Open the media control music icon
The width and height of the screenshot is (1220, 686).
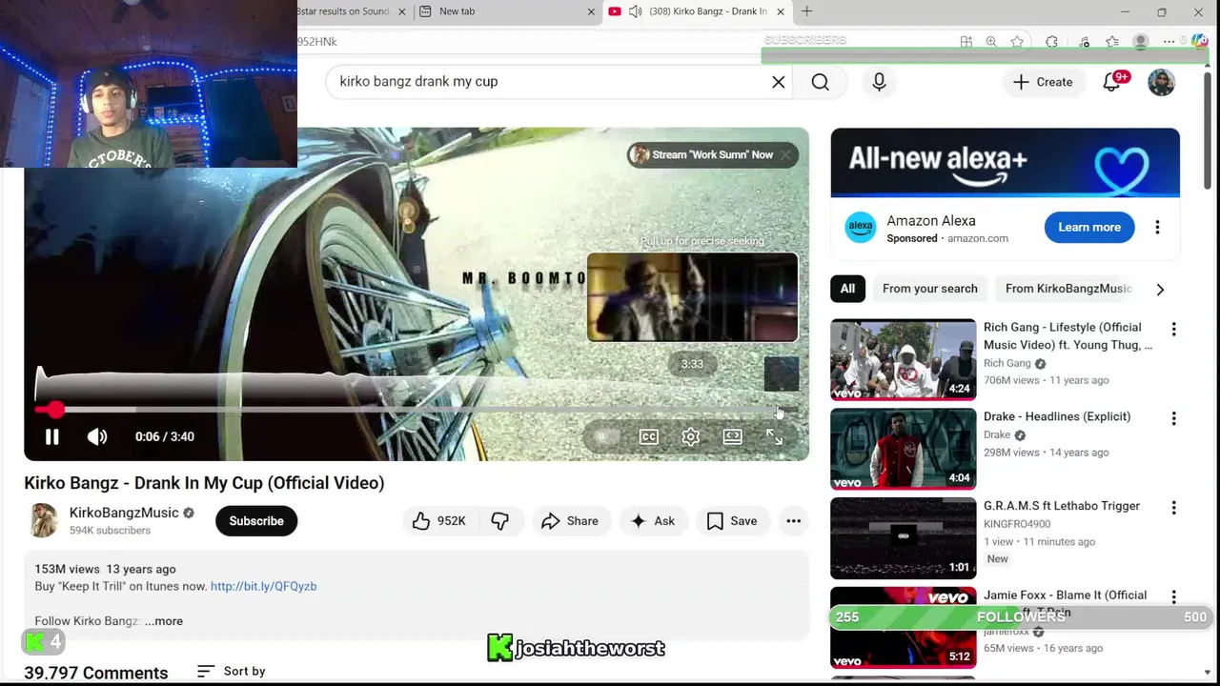[x=1085, y=42]
